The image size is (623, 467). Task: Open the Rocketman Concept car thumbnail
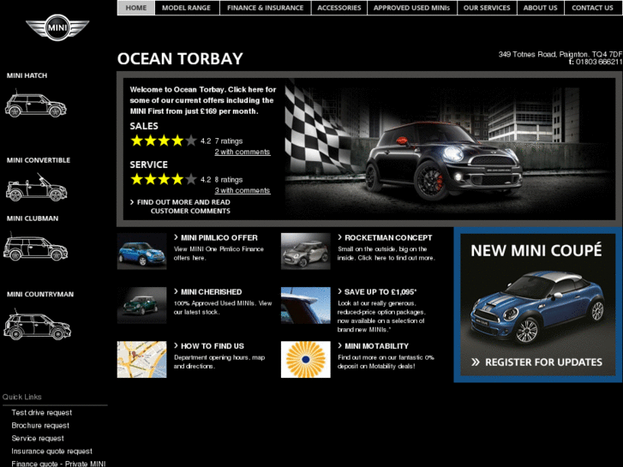[306, 251]
